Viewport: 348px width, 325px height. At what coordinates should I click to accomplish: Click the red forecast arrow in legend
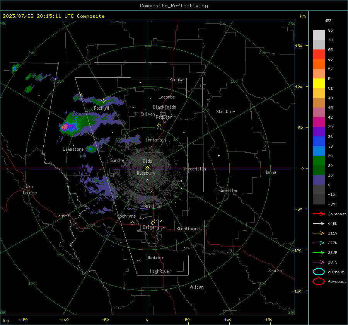319,214
